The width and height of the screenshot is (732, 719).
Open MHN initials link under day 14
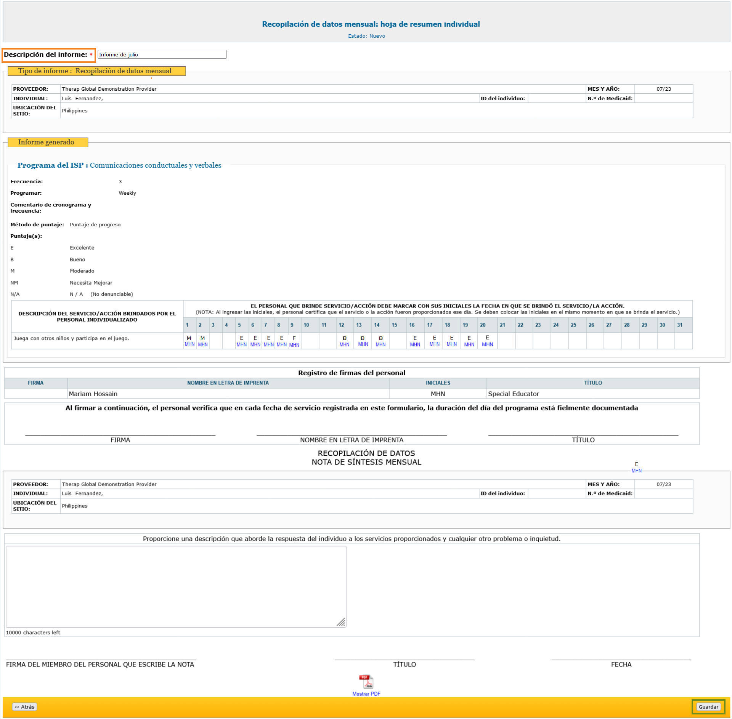(x=380, y=345)
